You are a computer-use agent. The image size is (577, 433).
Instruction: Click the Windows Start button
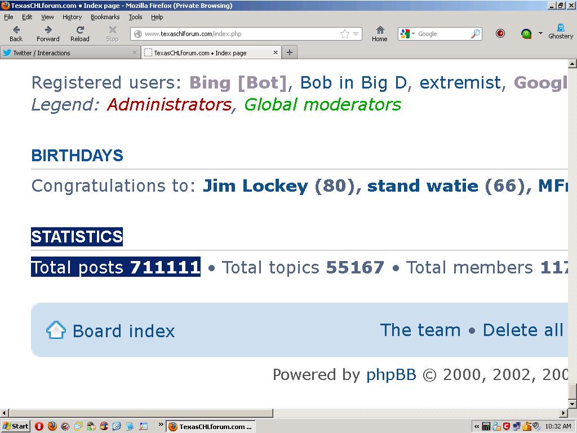click(16, 426)
